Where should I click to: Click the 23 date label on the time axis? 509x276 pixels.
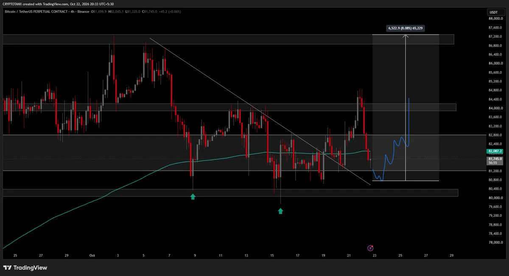coord(375,256)
